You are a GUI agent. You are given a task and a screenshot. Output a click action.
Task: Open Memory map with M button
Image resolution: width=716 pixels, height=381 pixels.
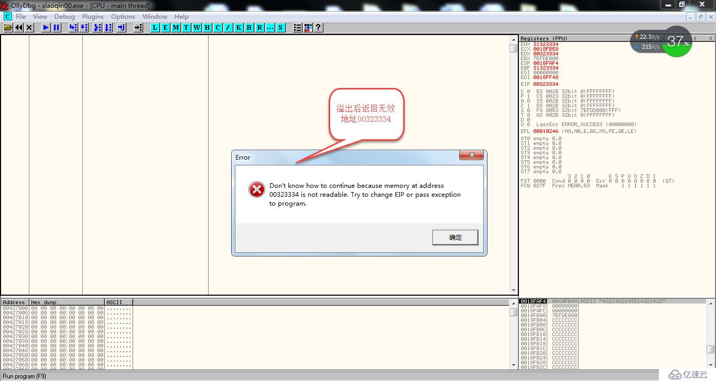coord(176,28)
